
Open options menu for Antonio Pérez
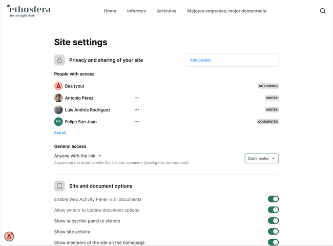tap(137, 98)
